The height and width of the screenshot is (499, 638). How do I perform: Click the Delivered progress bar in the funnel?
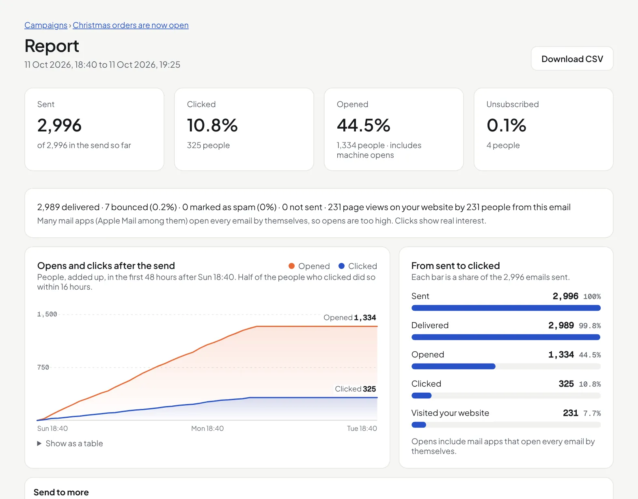tap(506, 337)
